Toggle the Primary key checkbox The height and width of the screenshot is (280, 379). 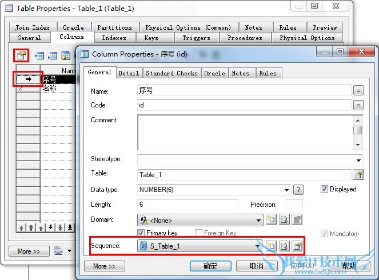(141, 233)
